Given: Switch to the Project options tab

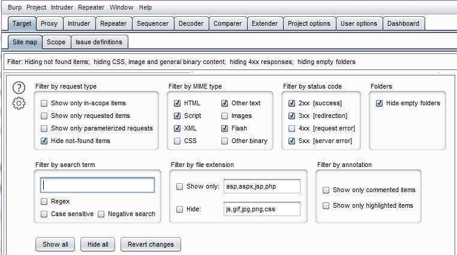Looking at the screenshot, I should [309, 23].
